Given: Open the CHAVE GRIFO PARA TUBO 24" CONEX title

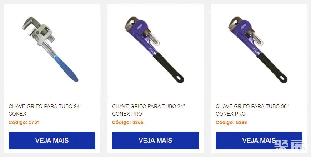Looking at the screenshot, I should (x=45, y=110).
